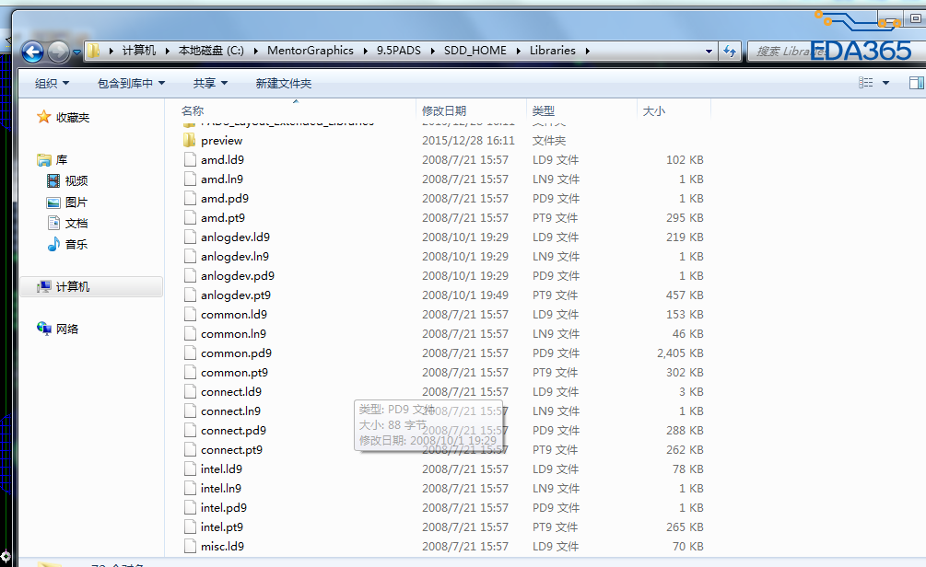Click the intel.pt9 file name
Viewport: 926px width, 567px height.
tap(222, 527)
